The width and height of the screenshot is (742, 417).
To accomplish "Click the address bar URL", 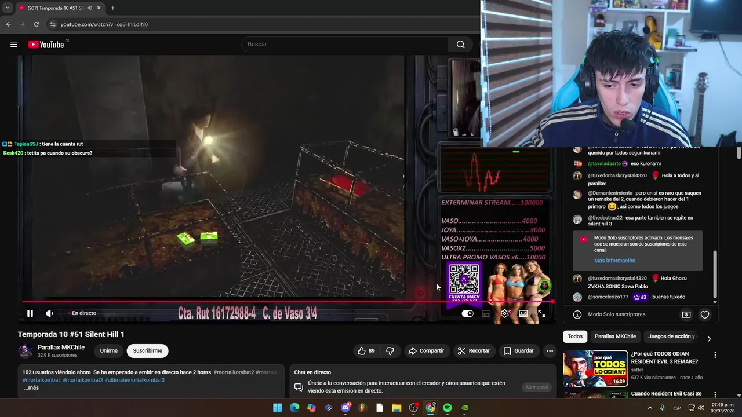I will [x=104, y=24].
